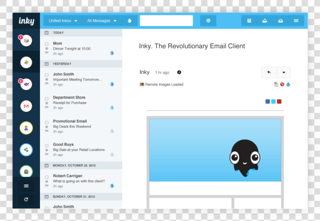Screen dimensions: 320x221
Task: Click the droplet on the Promotional Email message
Action: click(112, 131)
